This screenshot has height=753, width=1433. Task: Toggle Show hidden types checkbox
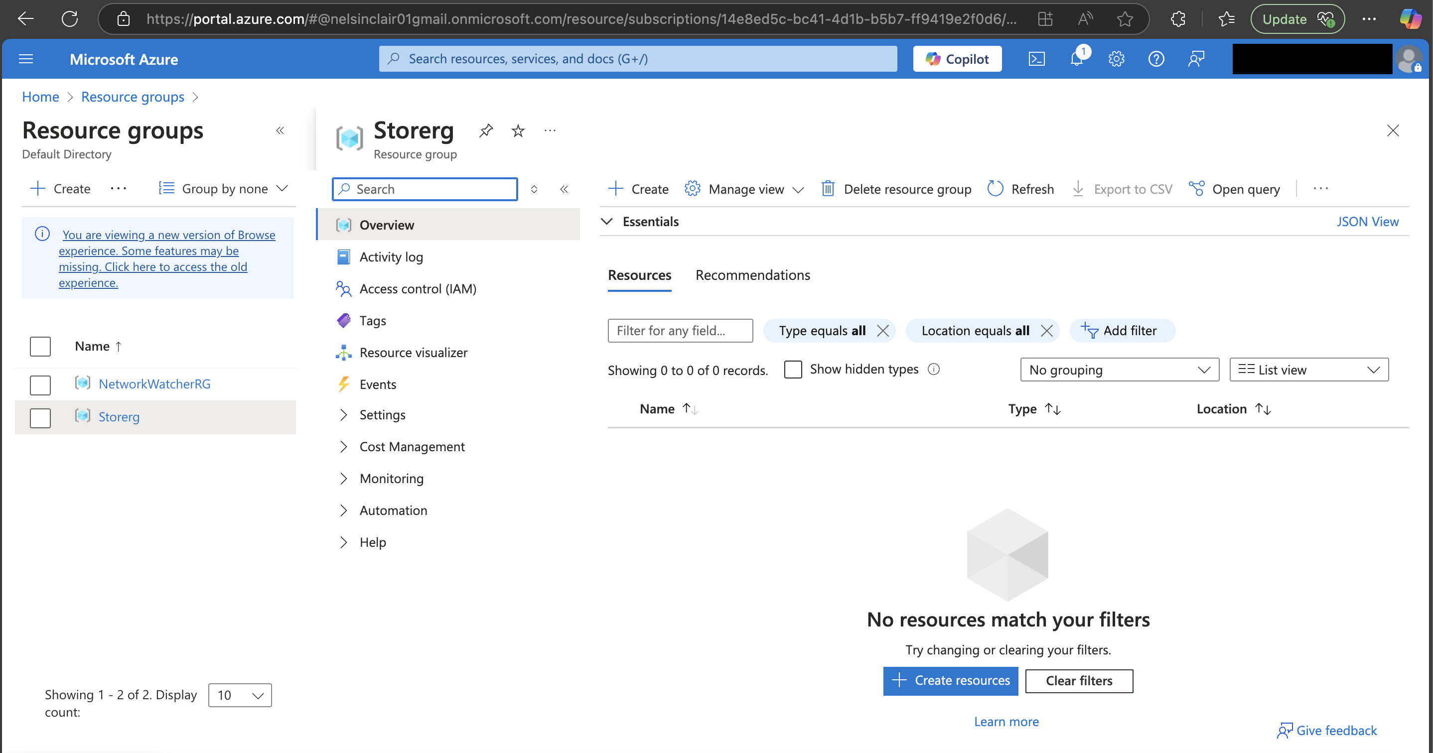coord(793,369)
